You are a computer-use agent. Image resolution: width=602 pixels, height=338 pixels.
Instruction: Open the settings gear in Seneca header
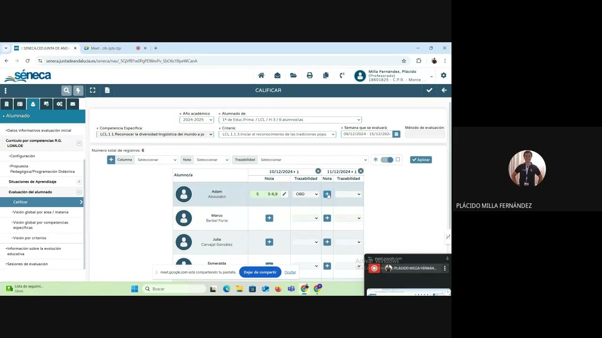pos(444,76)
